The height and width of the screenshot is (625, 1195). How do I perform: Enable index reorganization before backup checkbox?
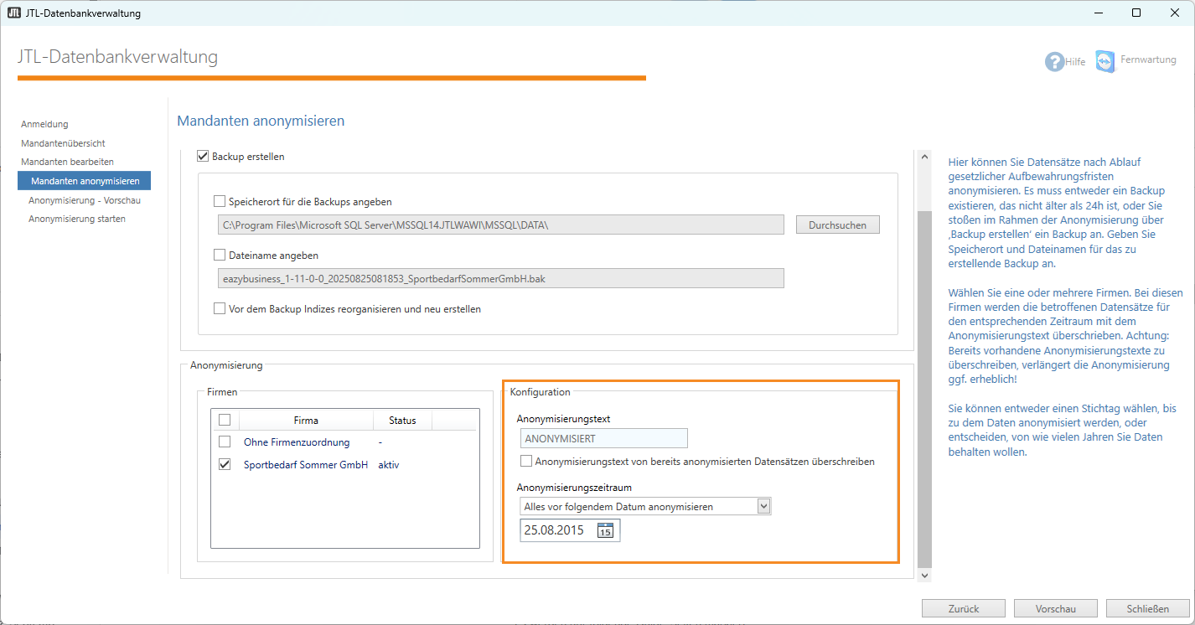pyautogui.click(x=220, y=309)
